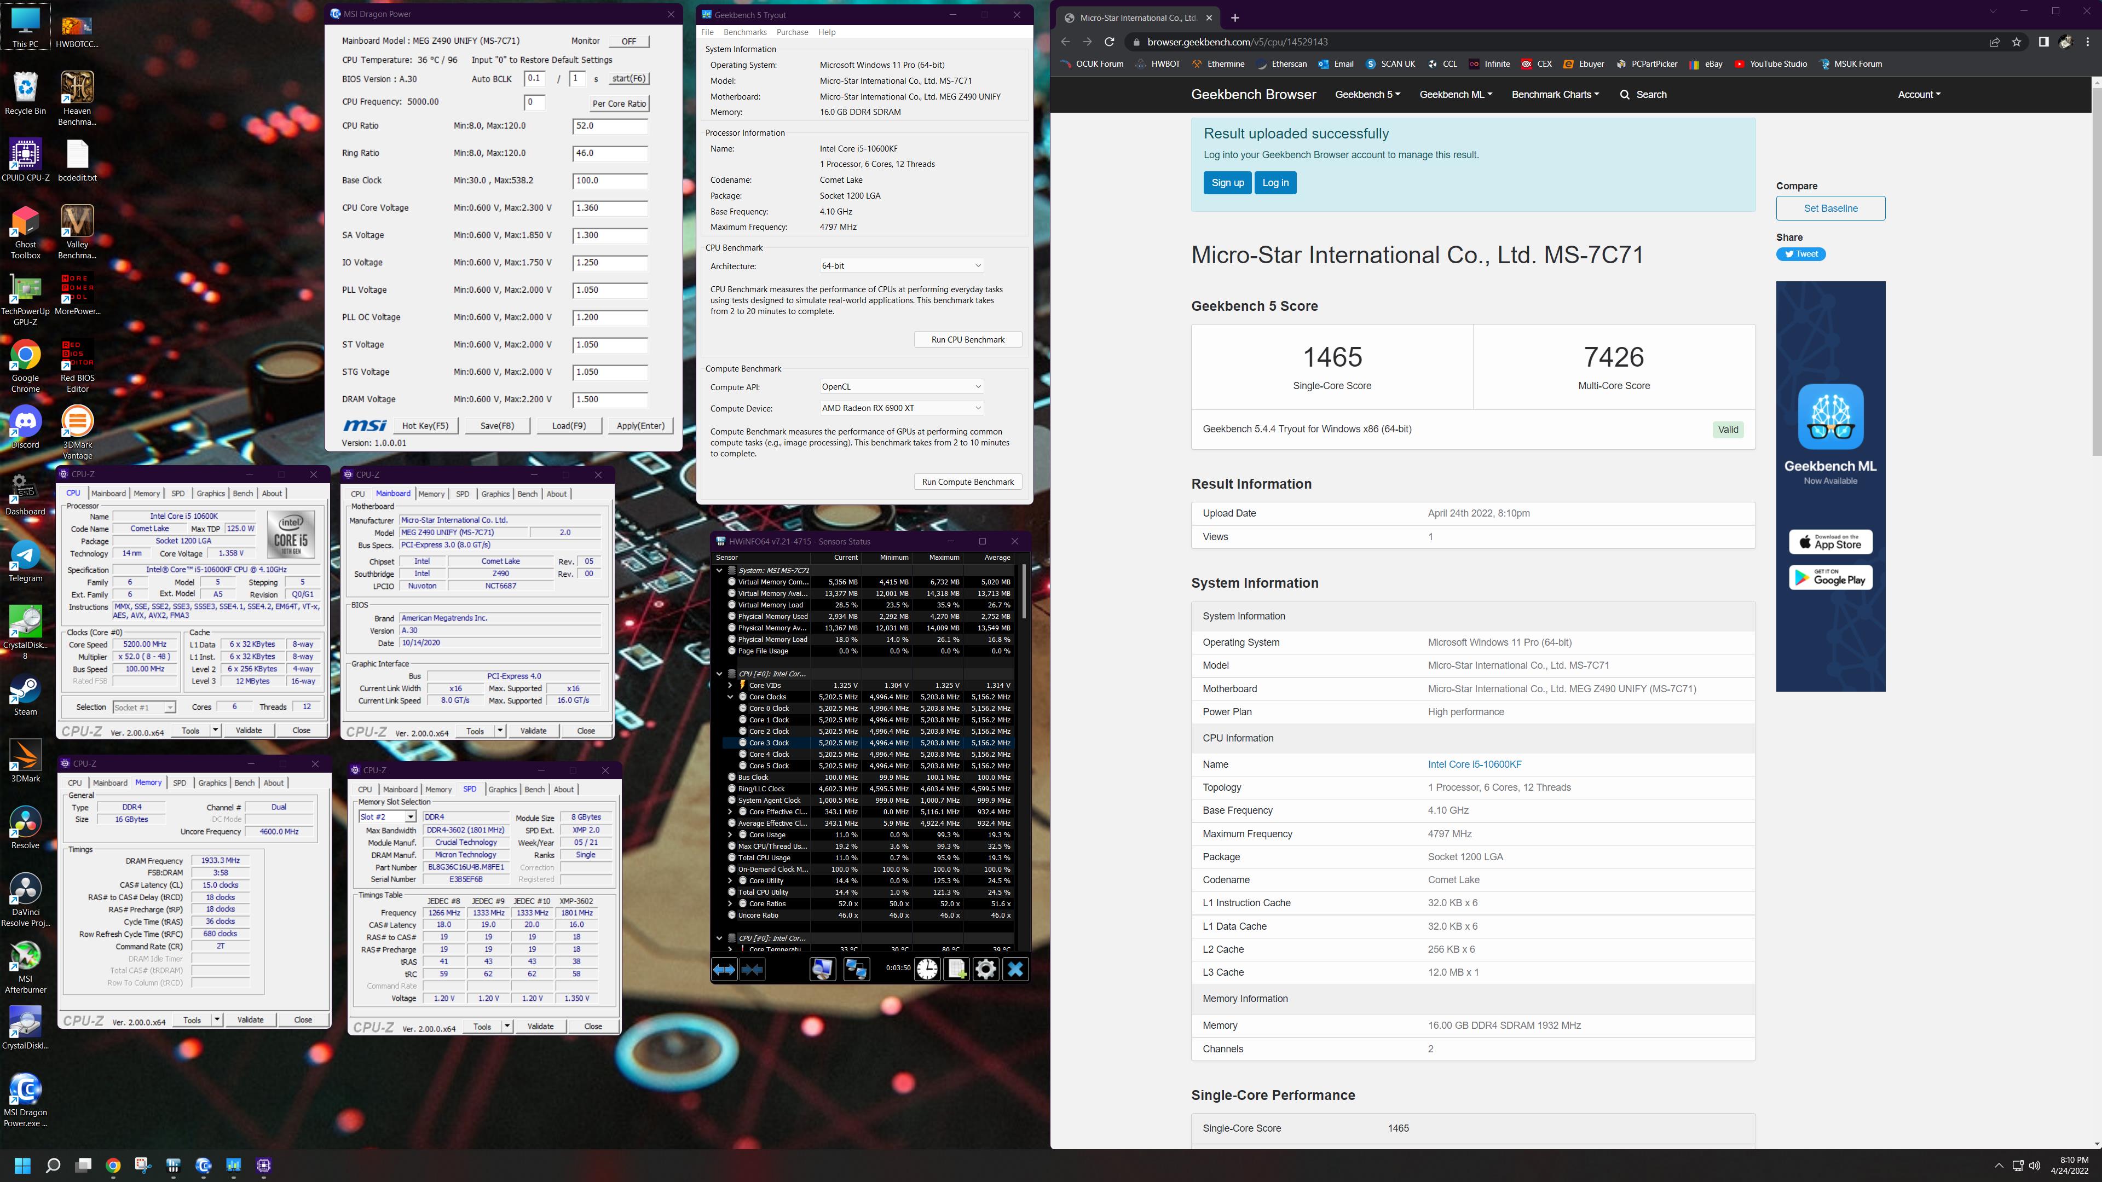Click Apply(Enter) in MSI Dragon Power
This screenshot has height=1182, width=2102.
640,426
